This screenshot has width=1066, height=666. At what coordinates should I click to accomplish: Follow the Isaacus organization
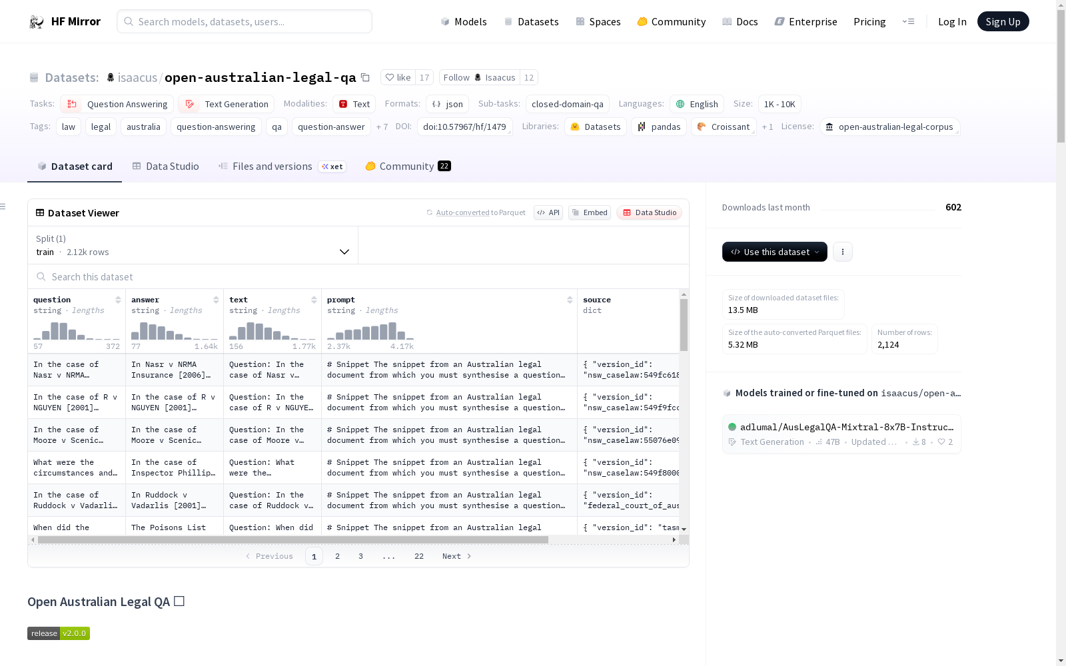480,77
